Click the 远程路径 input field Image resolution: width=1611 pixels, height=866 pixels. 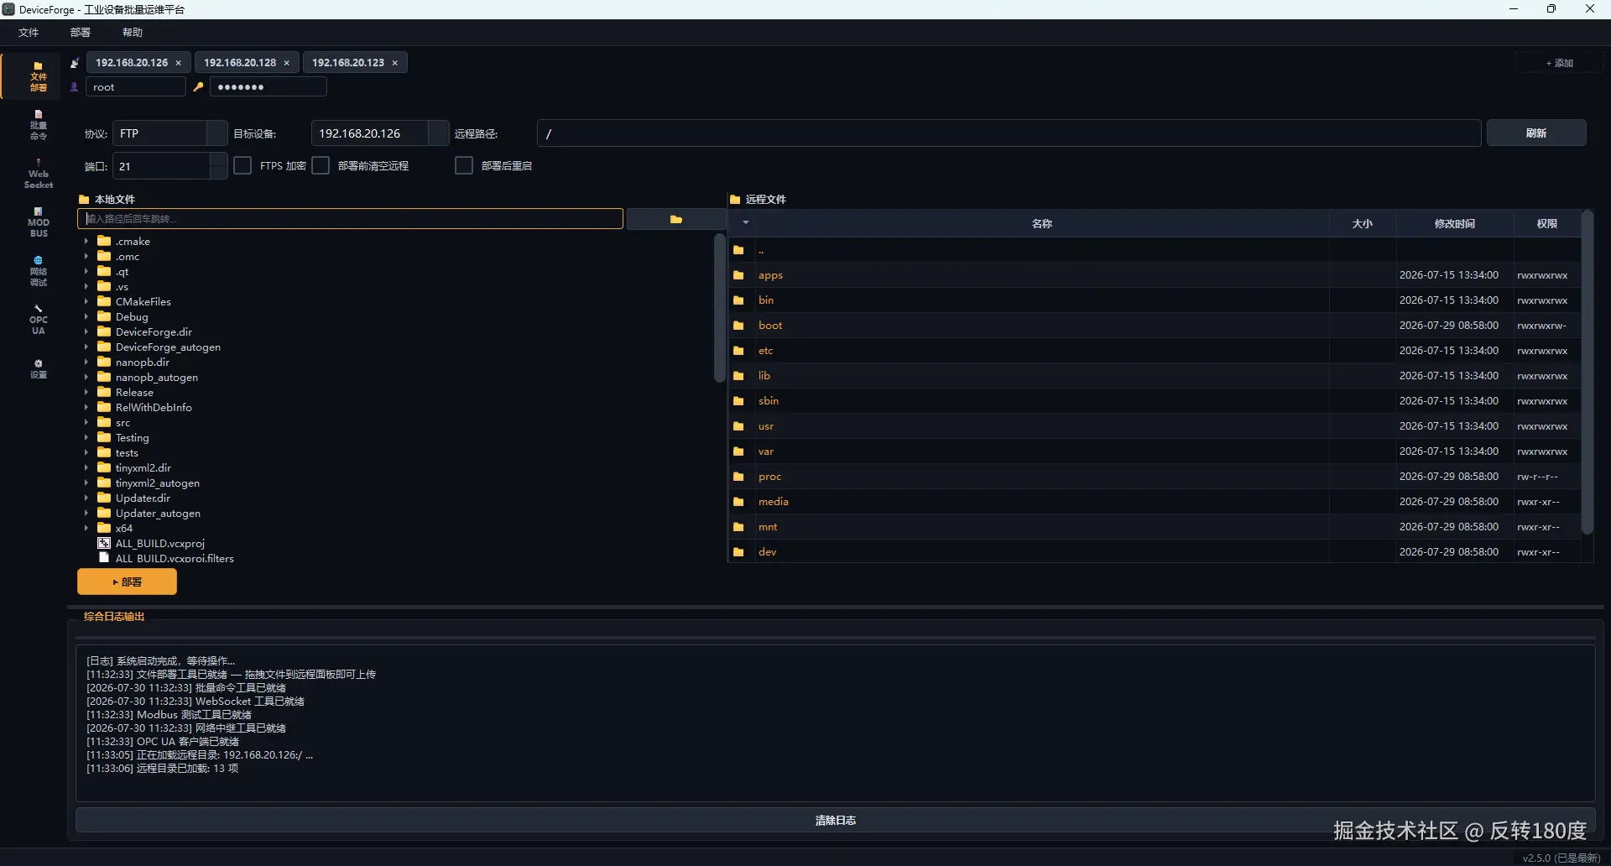pyautogui.click(x=1009, y=133)
